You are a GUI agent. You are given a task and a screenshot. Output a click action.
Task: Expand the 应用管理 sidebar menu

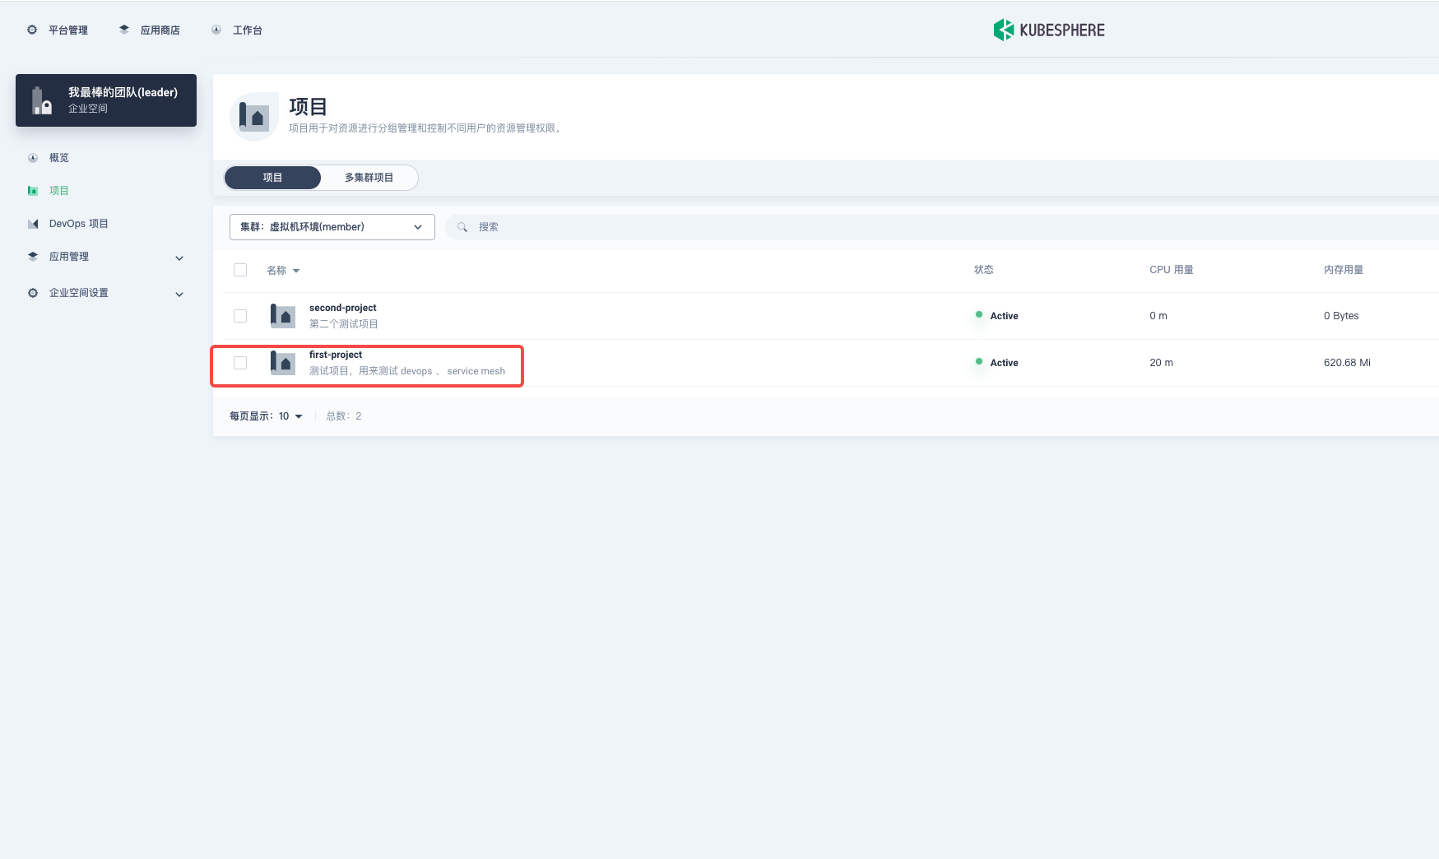pyautogui.click(x=179, y=258)
